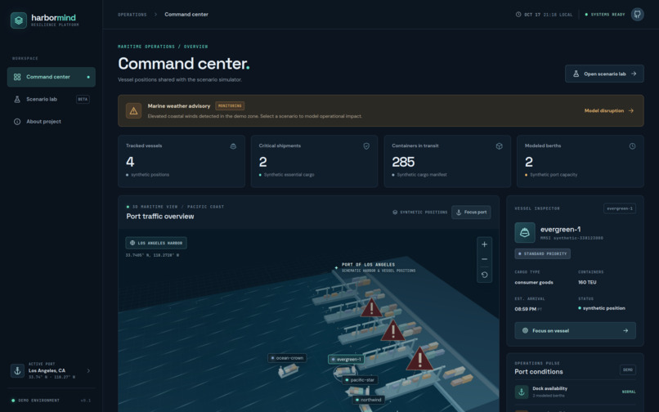Click the NORMAL dock availability status
This screenshot has height=412, width=659.
629,392
